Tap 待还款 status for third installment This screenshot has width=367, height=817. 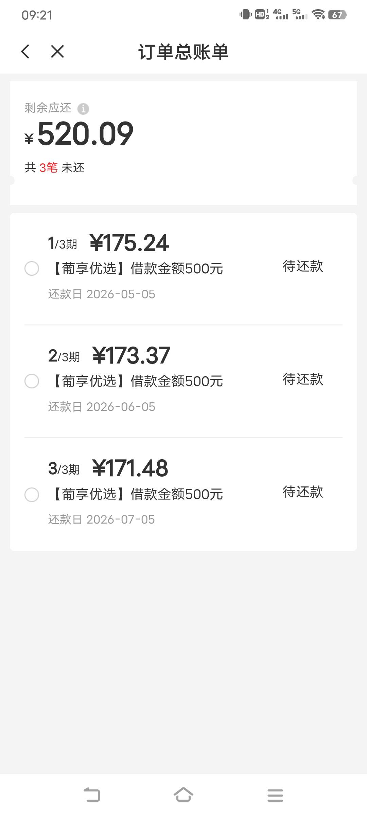pyautogui.click(x=302, y=492)
